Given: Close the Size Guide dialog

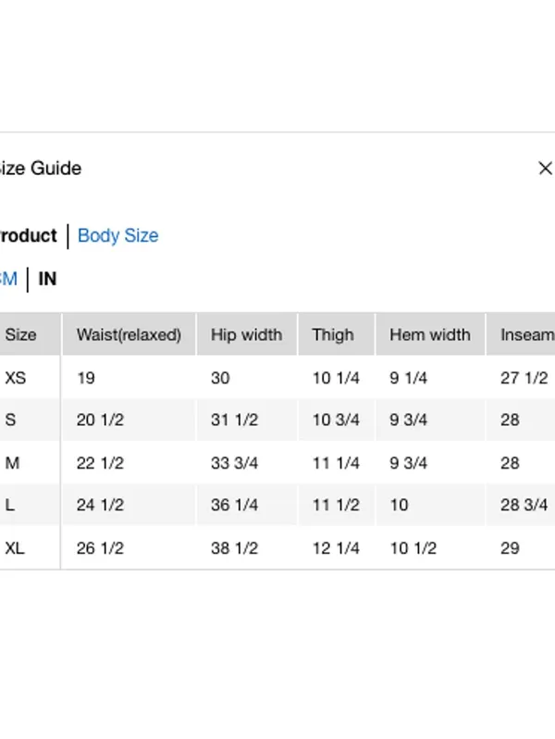Looking at the screenshot, I should coord(545,169).
